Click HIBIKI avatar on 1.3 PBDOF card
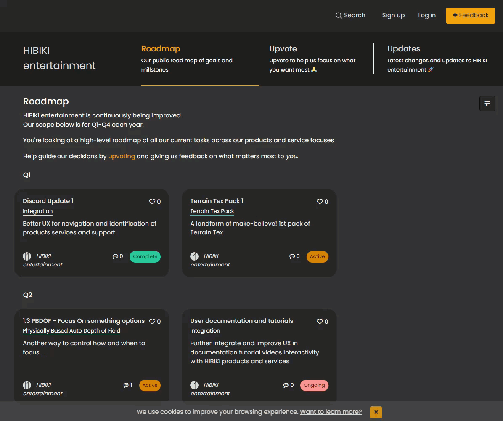Image resolution: width=503 pixels, height=421 pixels. pos(27,385)
